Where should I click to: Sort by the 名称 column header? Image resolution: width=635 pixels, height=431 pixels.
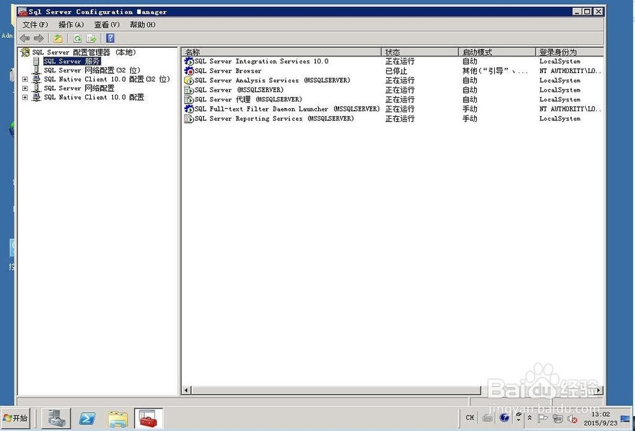point(281,52)
